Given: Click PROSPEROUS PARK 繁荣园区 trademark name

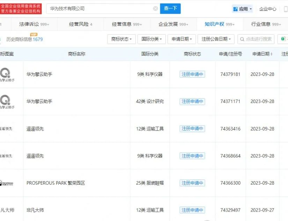Looking at the screenshot, I should coord(56,183).
